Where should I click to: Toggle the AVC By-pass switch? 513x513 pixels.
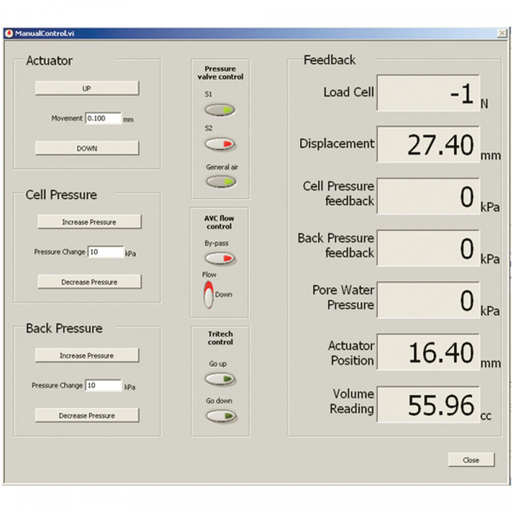click(220, 258)
